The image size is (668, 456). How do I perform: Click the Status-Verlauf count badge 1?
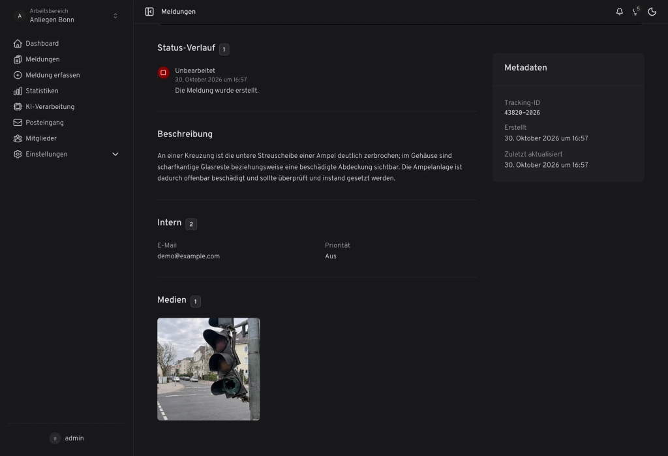point(224,49)
